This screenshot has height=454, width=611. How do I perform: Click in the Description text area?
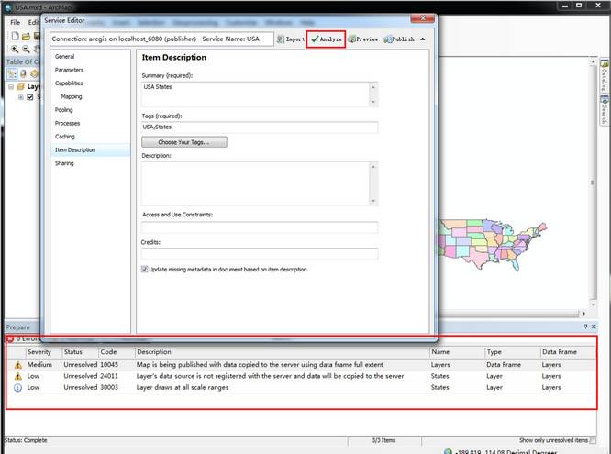pyautogui.click(x=256, y=183)
